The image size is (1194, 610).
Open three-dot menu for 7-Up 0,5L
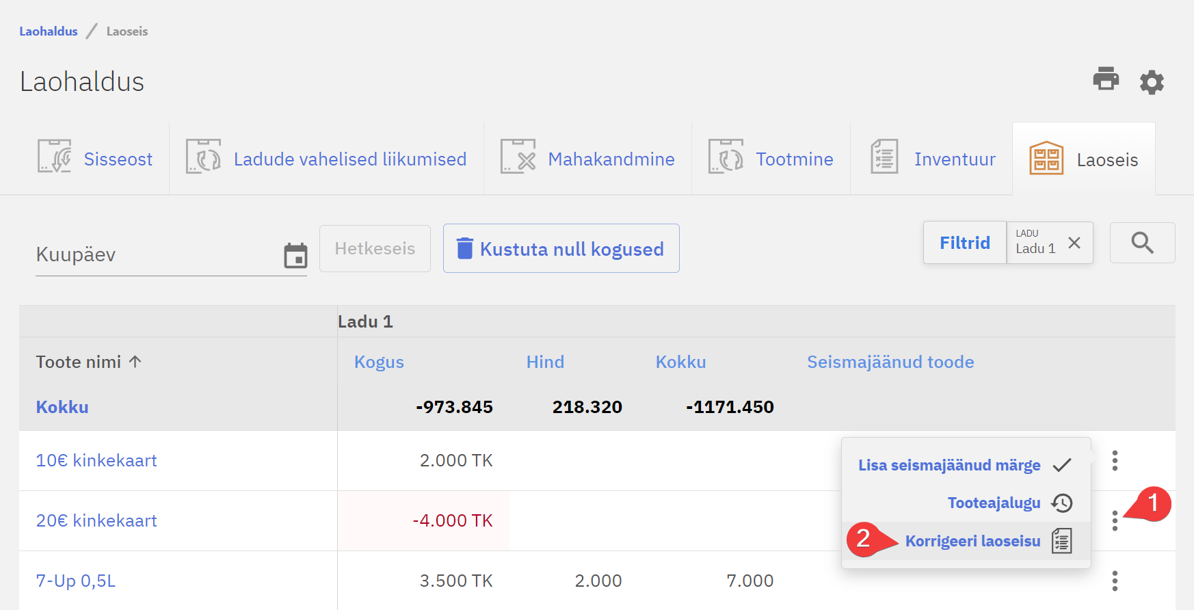[1115, 581]
